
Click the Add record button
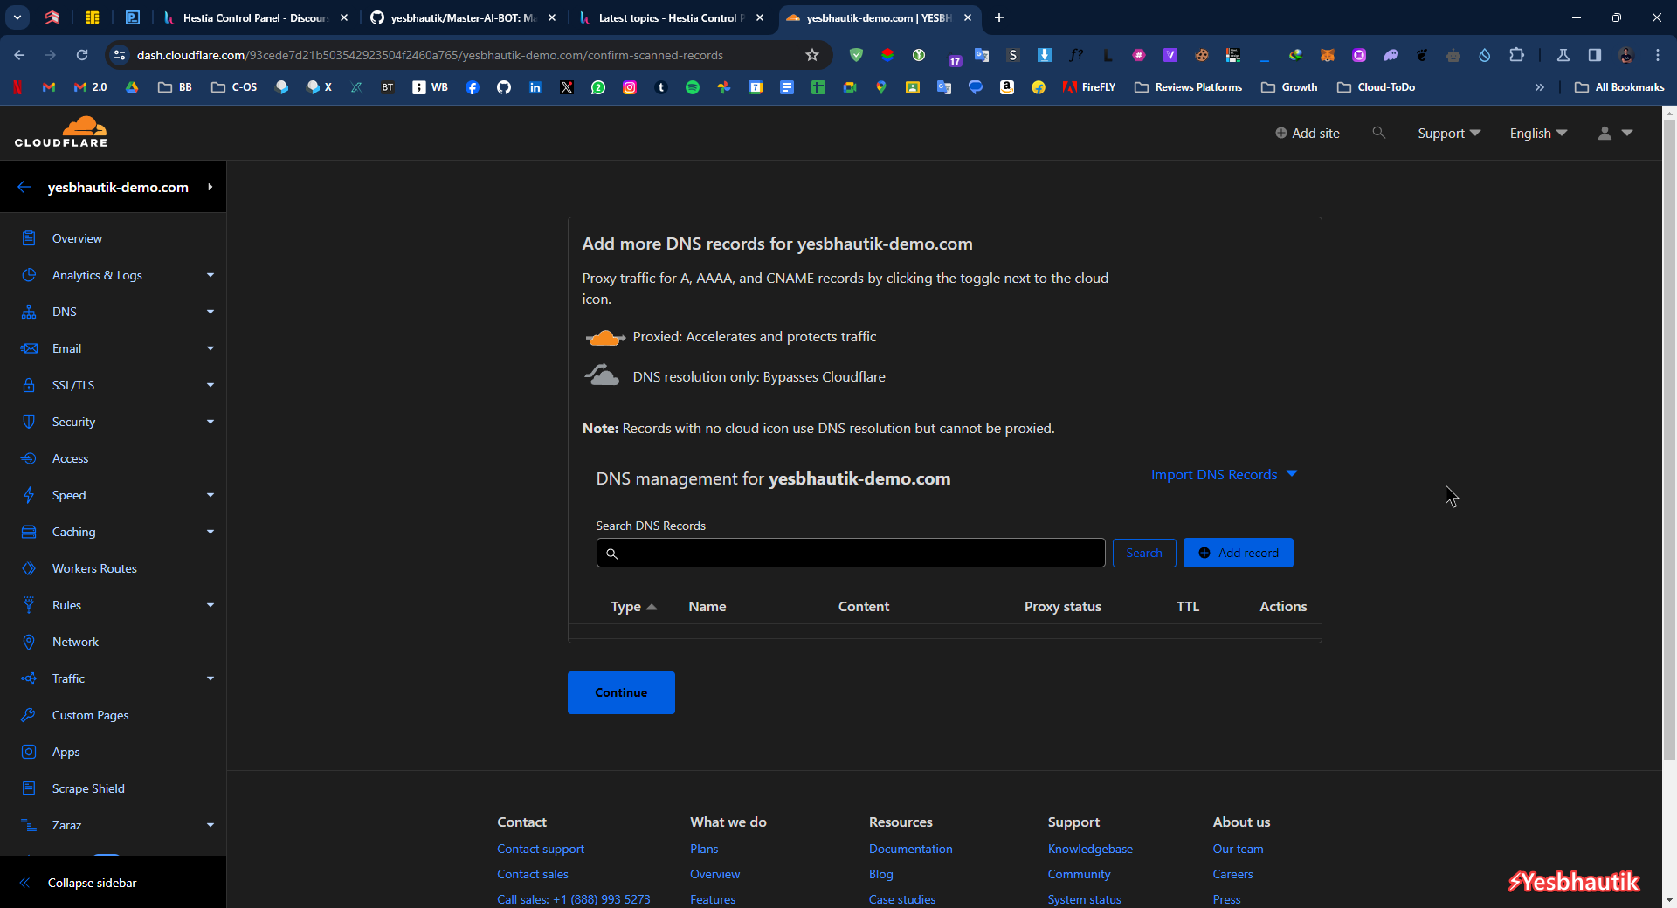tap(1239, 553)
